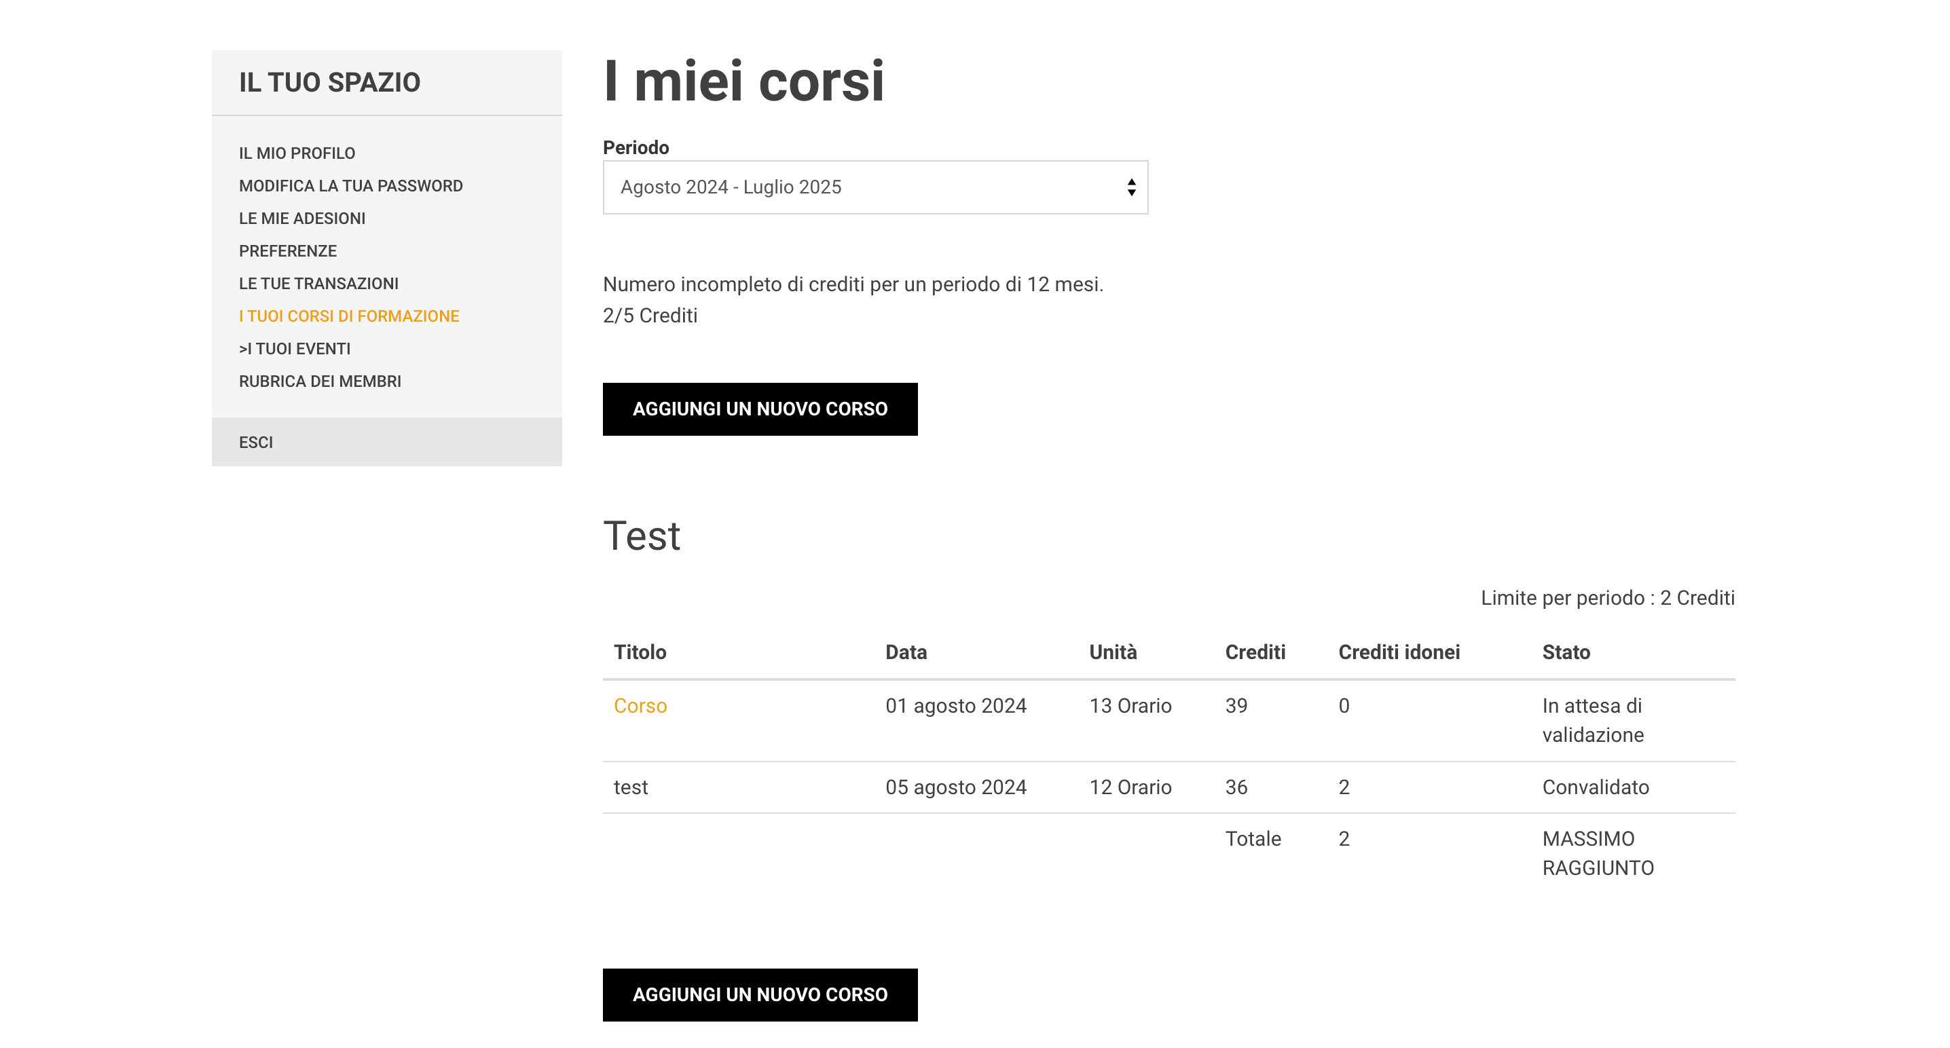
Task: Select the test course row
Action: [631, 787]
